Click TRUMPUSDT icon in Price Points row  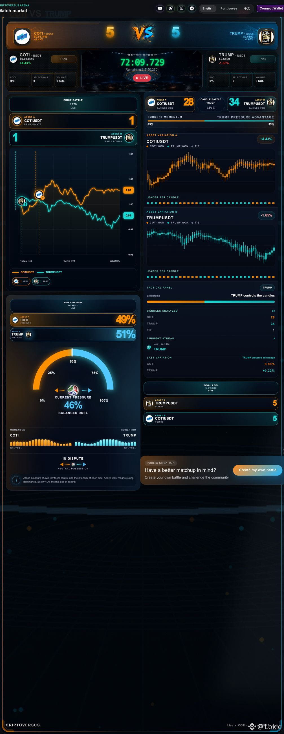[129, 138]
